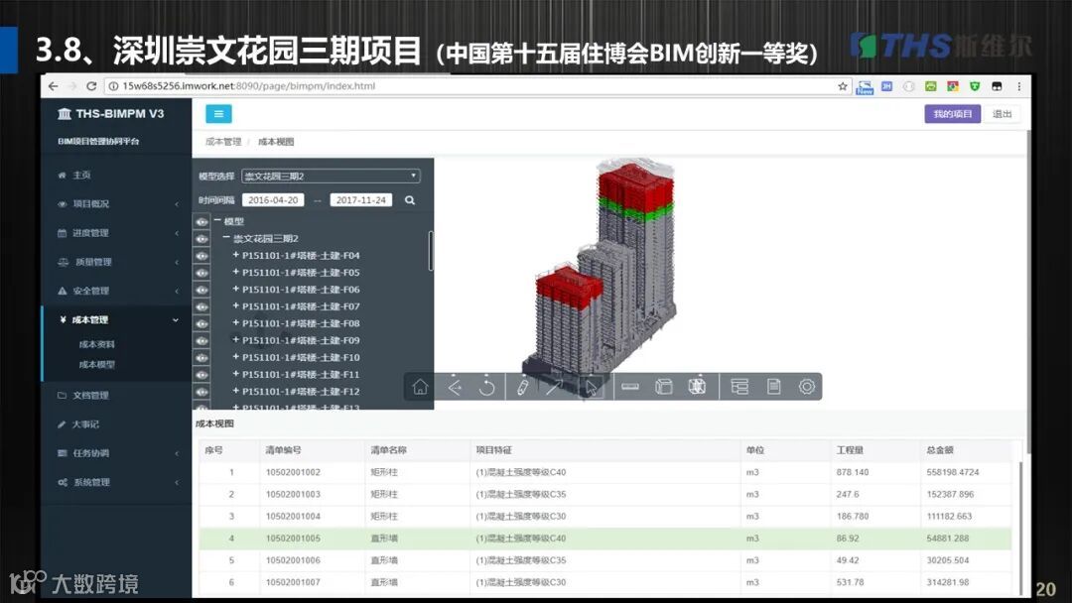
Task: Click the search magnifier next to date range
Action: [410, 200]
